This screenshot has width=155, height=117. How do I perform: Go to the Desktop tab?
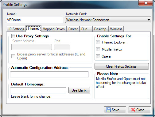click(x=100, y=29)
